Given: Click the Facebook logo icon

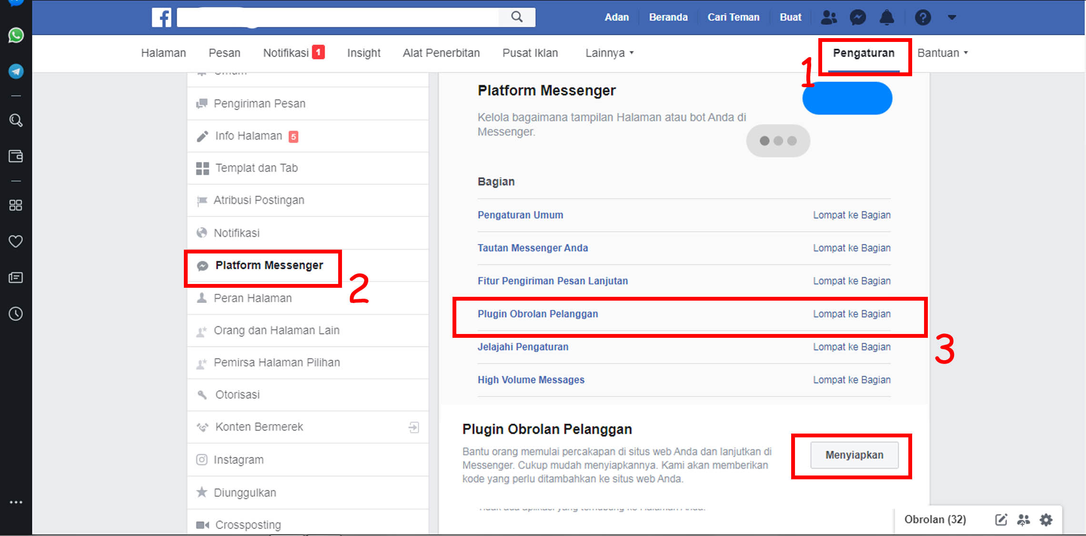Looking at the screenshot, I should pos(161,18).
